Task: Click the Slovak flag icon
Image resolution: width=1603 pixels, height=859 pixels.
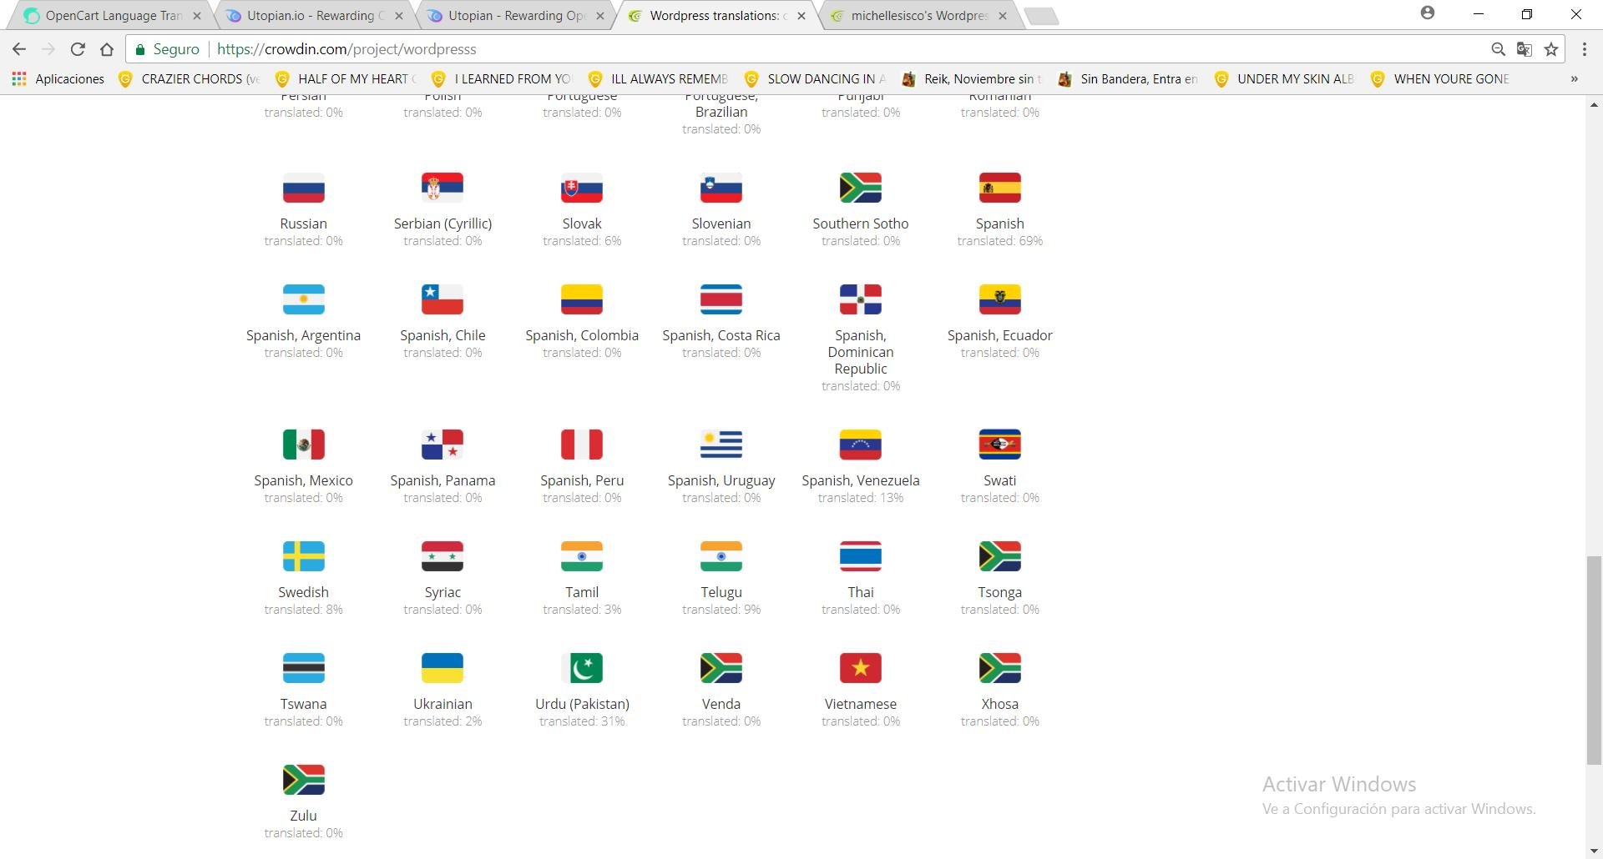Action: tap(582, 188)
